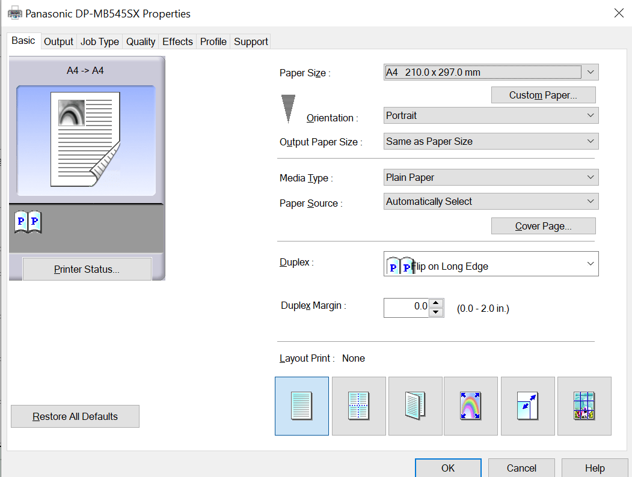Image resolution: width=632 pixels, height=477 pixels.
Task: Pick the Fit to Page layout icon
Action: (x=470, y=406)
